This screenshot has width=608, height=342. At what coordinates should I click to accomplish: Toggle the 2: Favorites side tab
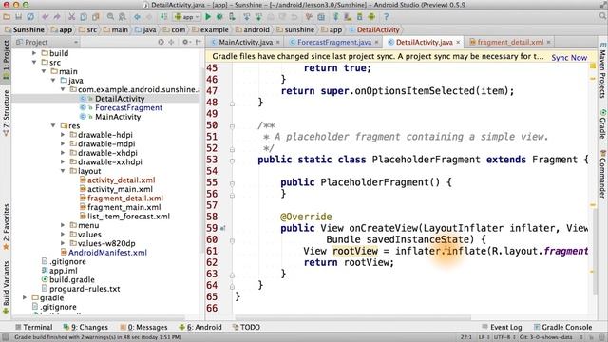(6, 227)
